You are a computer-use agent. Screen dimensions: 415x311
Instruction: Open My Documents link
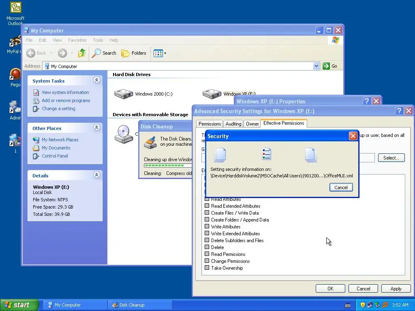(x=56, y=148)
